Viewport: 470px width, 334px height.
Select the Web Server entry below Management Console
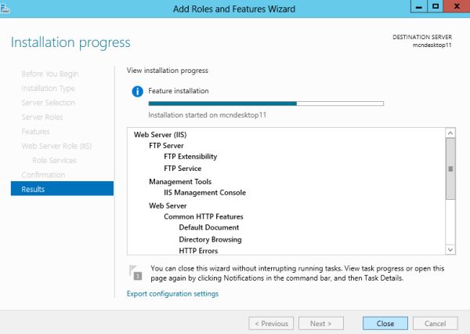pos(168,206)
